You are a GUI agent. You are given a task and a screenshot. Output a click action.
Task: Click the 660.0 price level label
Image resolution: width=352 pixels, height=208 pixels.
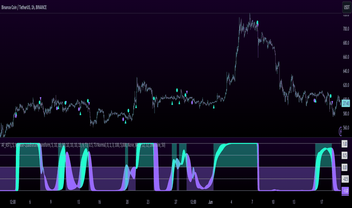pyautogui.click(x=346, y=57)
